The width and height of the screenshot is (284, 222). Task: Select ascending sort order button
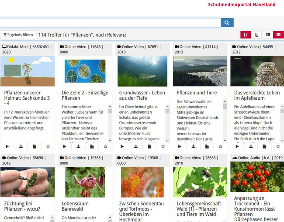(256, 35)
